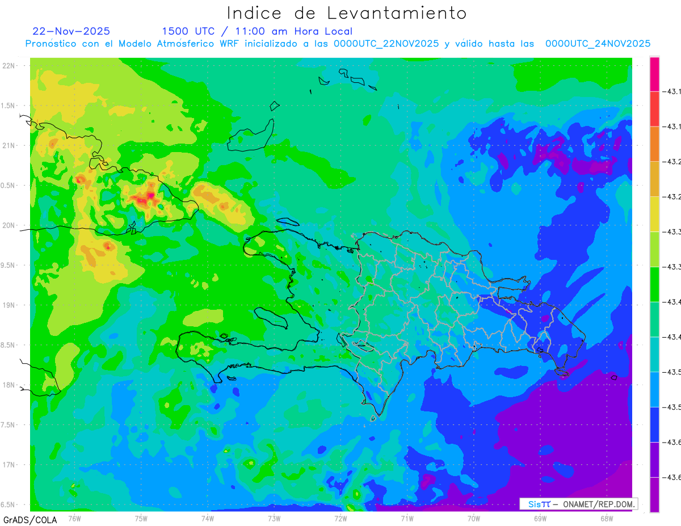This screenshot has width=681, height=526.
Task: Click the 20N latitude label
Action: point(9,225)
